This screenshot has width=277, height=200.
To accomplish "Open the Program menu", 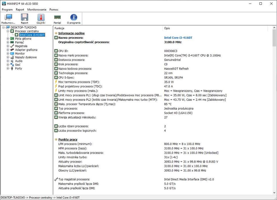I will pyautogui.click(x=7, y=9).
